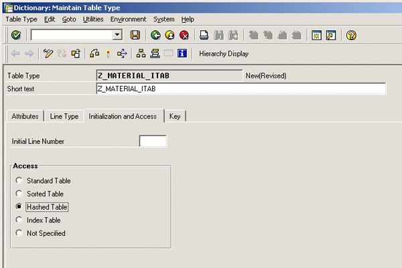
Task: Choose the Index Table radio button
Action: tap(20, 220)
